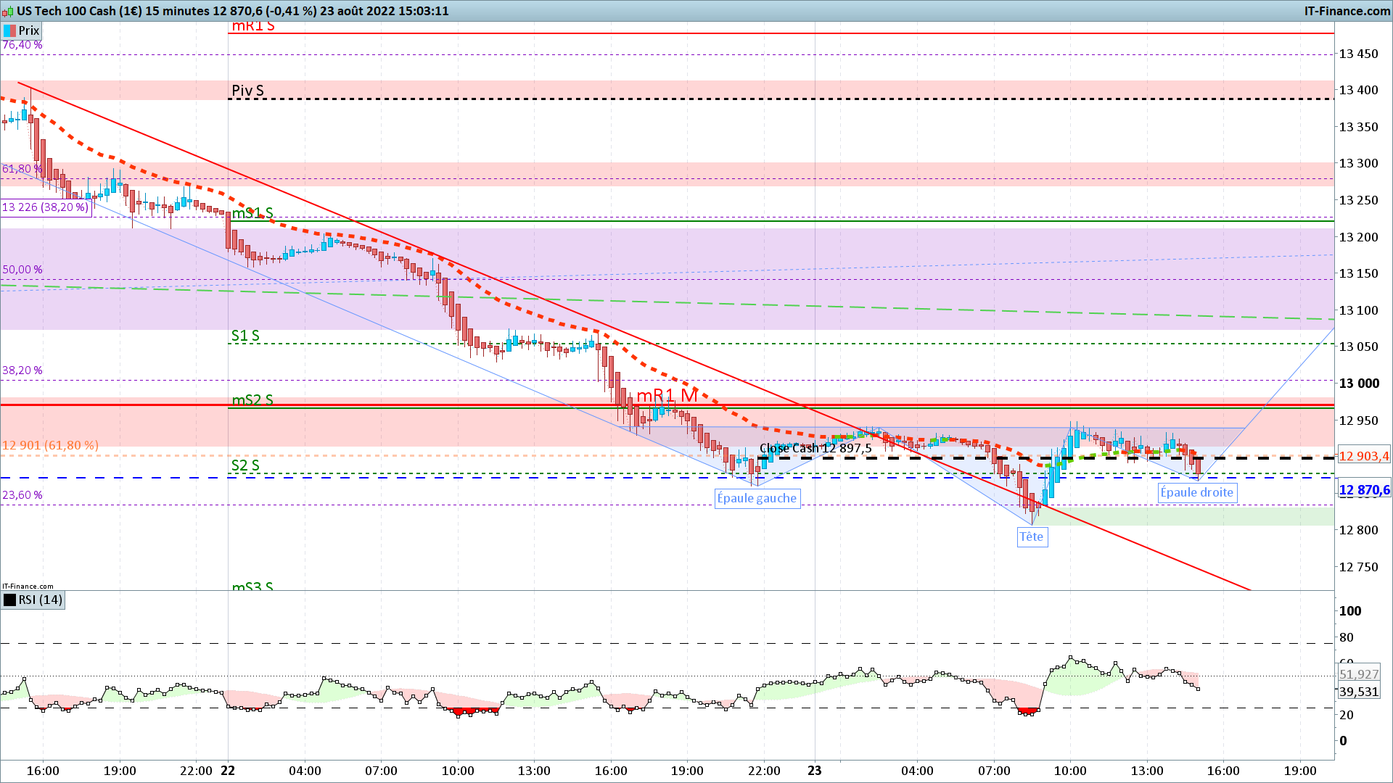The height and width of the screenshot is (783, 1393).
Task: Click the 39,531 RSI value tag
Action: tap(1358, 692)
